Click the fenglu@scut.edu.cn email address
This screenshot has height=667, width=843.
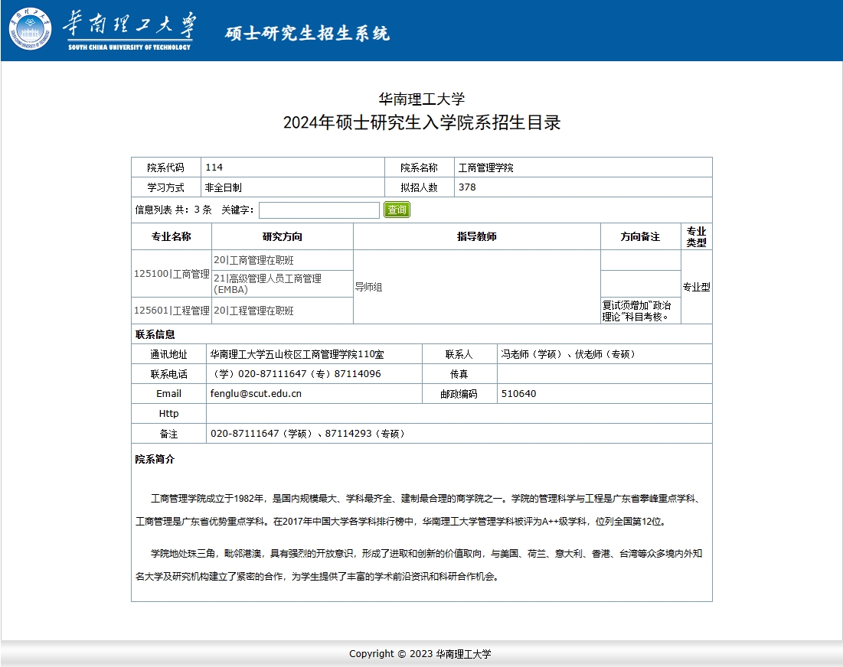[x=256, y=394]
